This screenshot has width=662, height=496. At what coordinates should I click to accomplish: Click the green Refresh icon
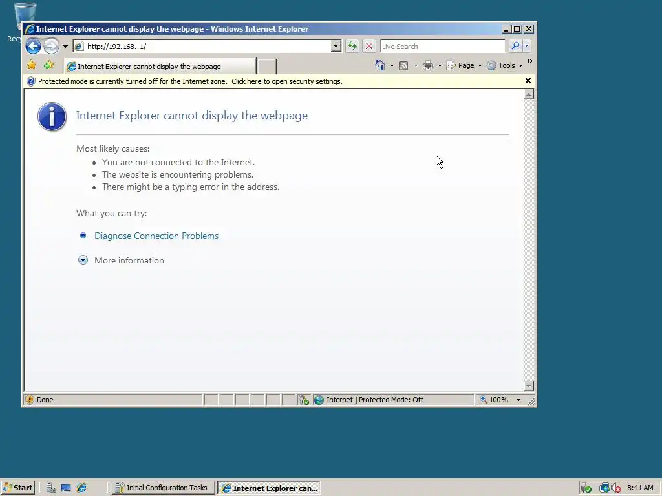352,46
